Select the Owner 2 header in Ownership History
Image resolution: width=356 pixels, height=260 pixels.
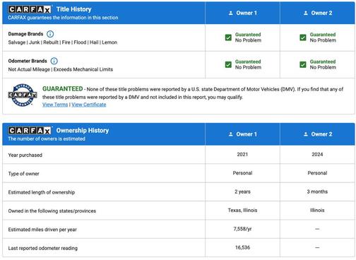(317, 134)
